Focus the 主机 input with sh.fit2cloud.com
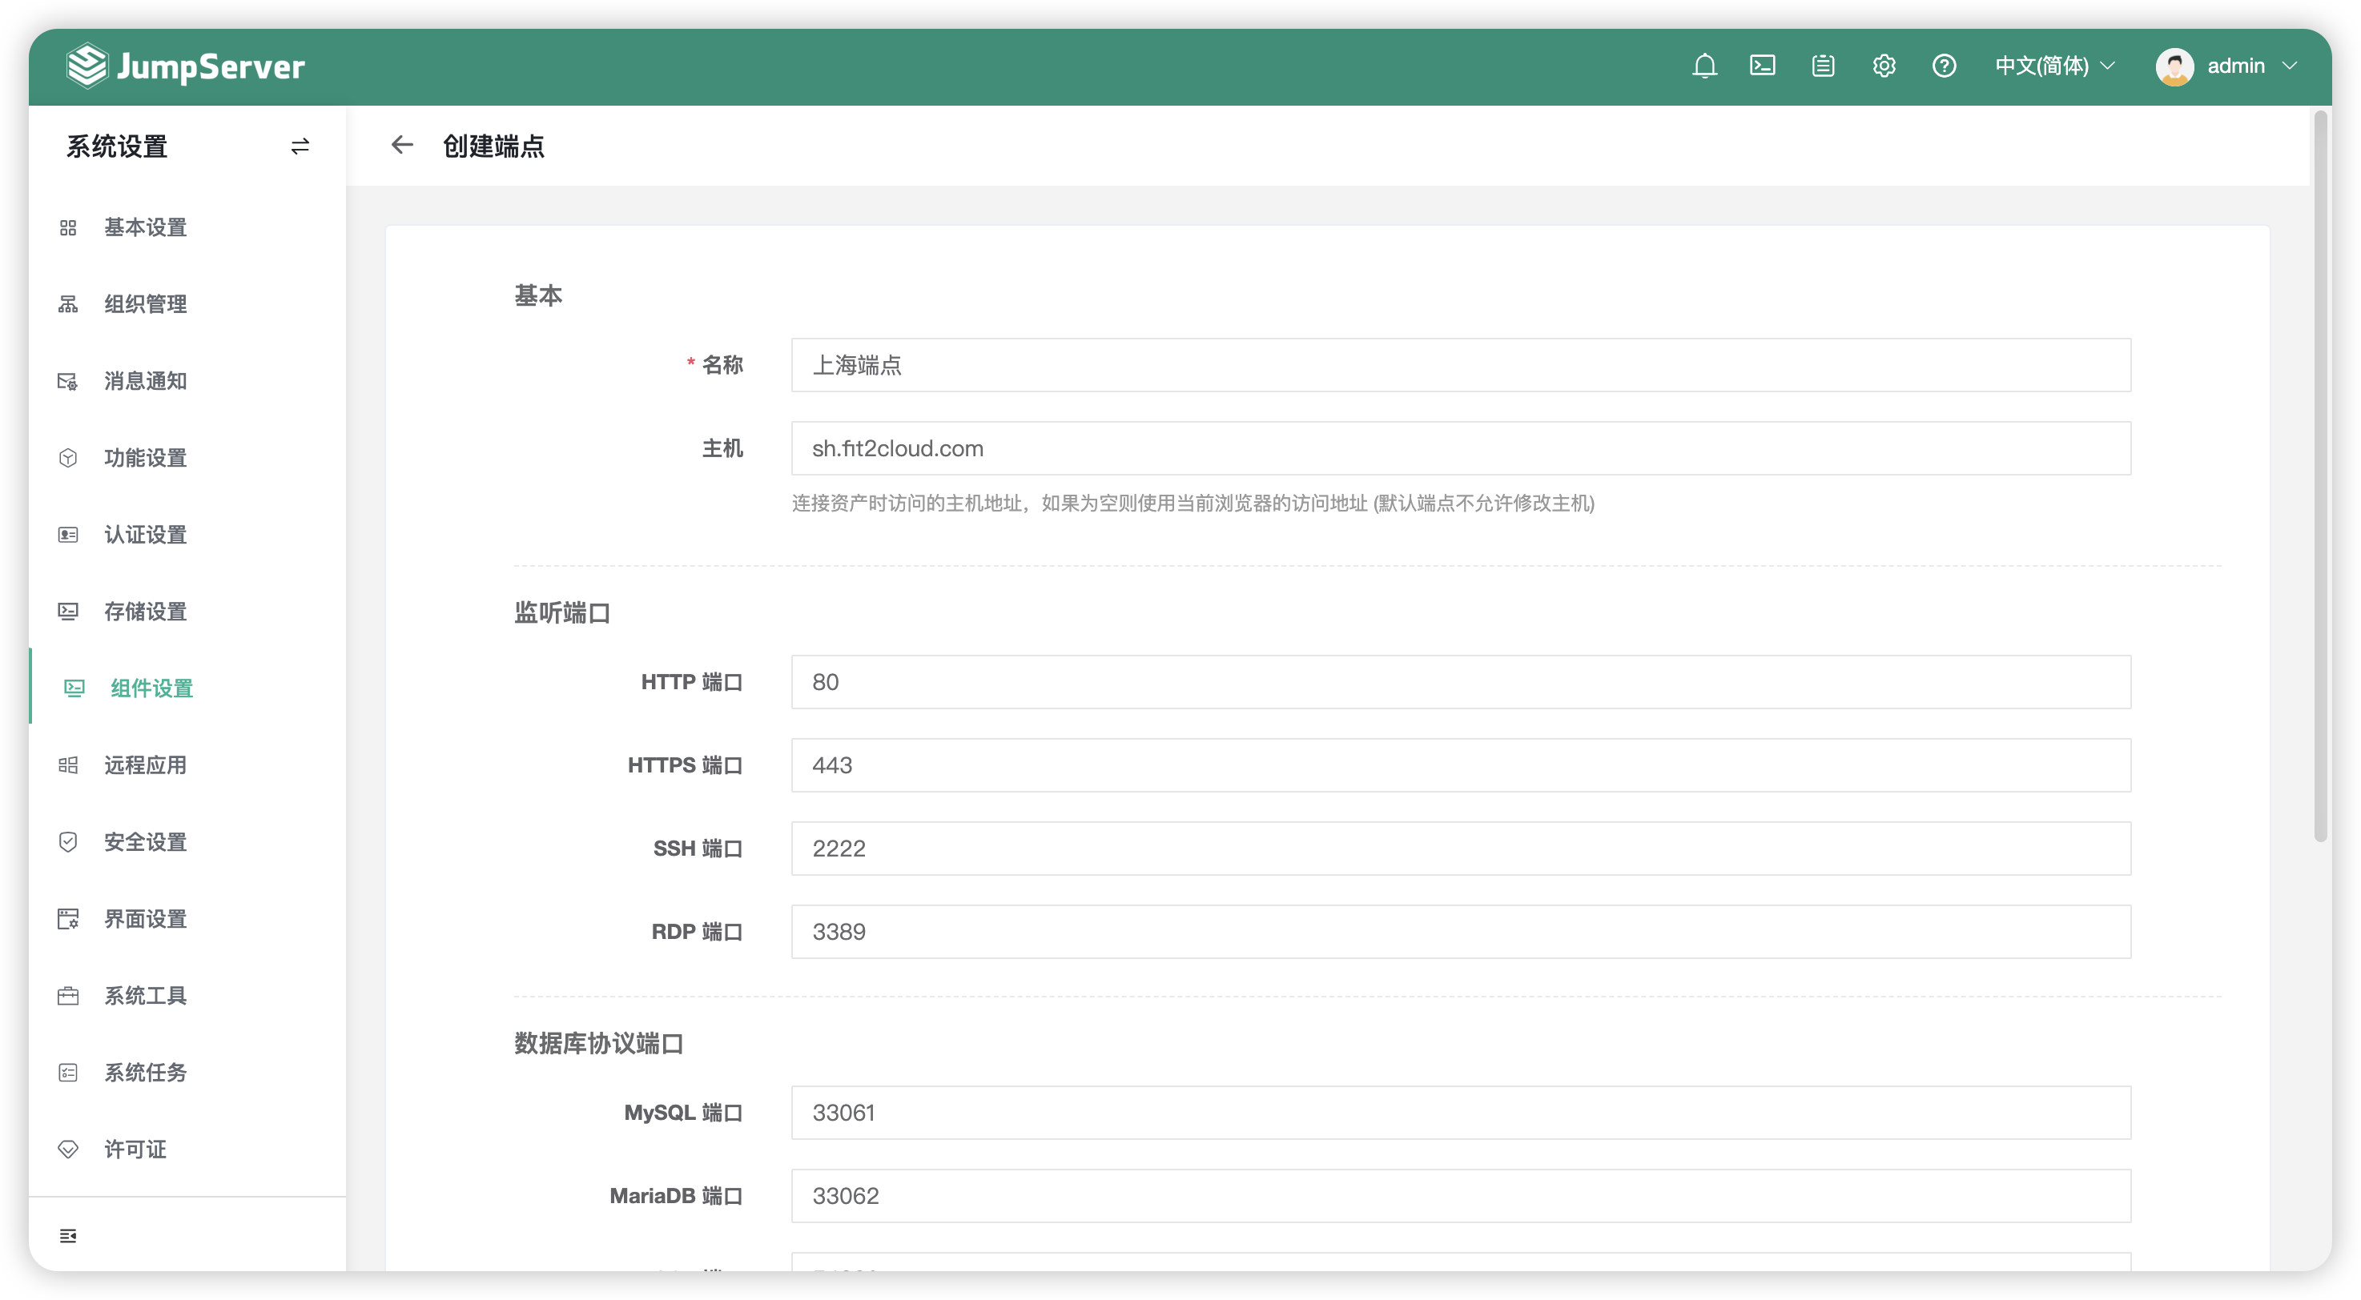The height and width of the screenshot is (1300, 2361). (x=1461, y=448)
